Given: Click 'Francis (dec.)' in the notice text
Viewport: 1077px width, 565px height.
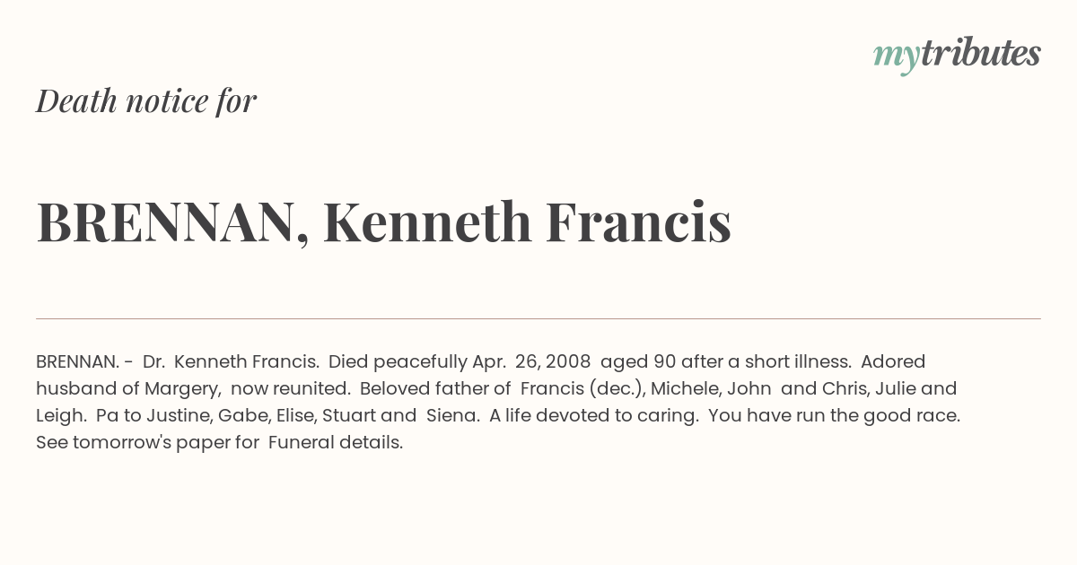Looking at the screenshot, I should pyautogui.click(x=582, y=388).
